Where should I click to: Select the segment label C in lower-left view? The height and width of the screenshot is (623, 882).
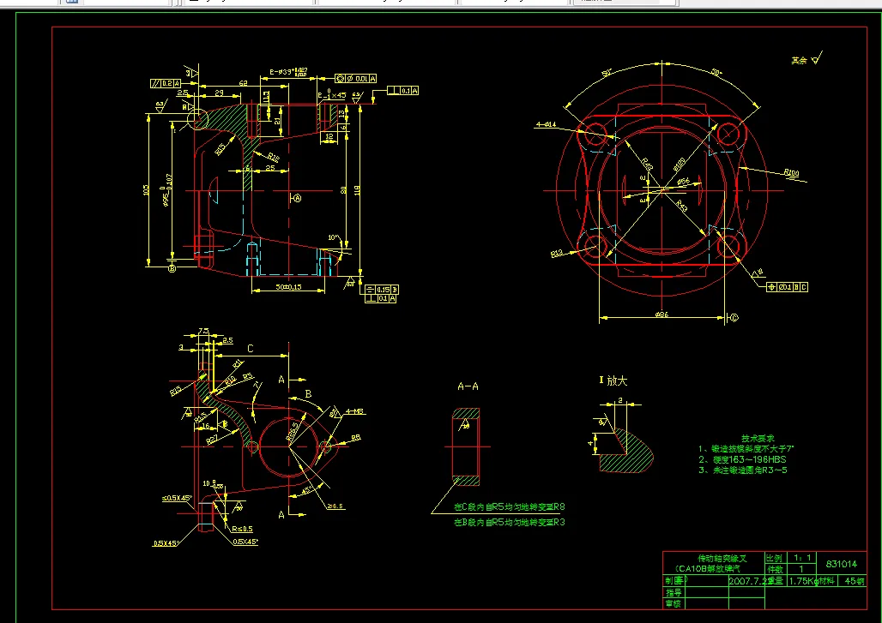click(250, 349)
